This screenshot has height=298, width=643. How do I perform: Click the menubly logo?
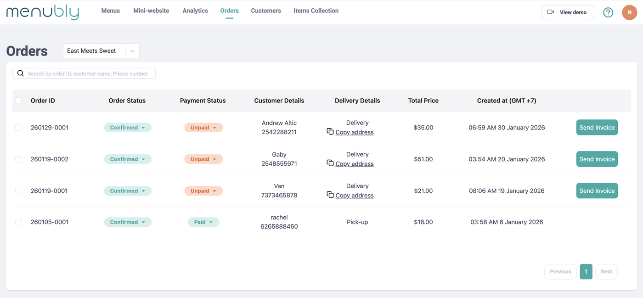click(42, 12)
